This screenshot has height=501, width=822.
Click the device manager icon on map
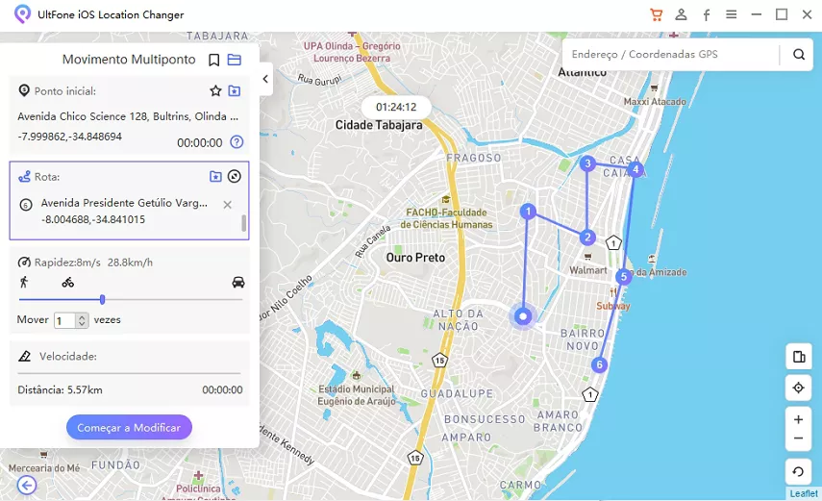pyautogui.click(x=798, y=357)
